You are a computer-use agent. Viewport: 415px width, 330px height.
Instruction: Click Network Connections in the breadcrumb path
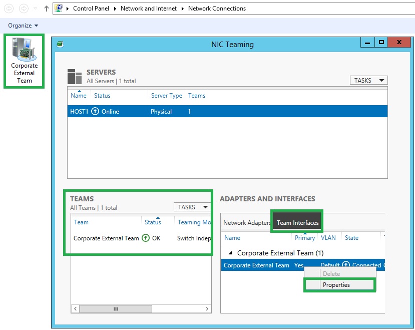[217, 8]
